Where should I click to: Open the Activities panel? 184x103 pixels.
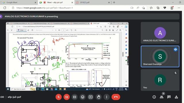tap(176, 97)
